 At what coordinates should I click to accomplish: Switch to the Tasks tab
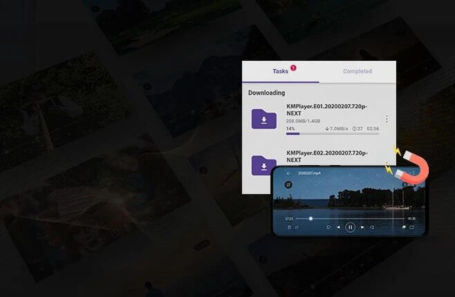pos(280,71)
